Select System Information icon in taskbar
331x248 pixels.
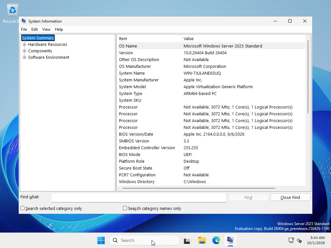click(x=230, y=240)
